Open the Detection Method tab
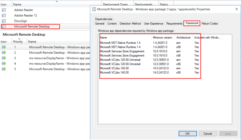This screenshot has width=241, height=140. click(x=130, y=23)
